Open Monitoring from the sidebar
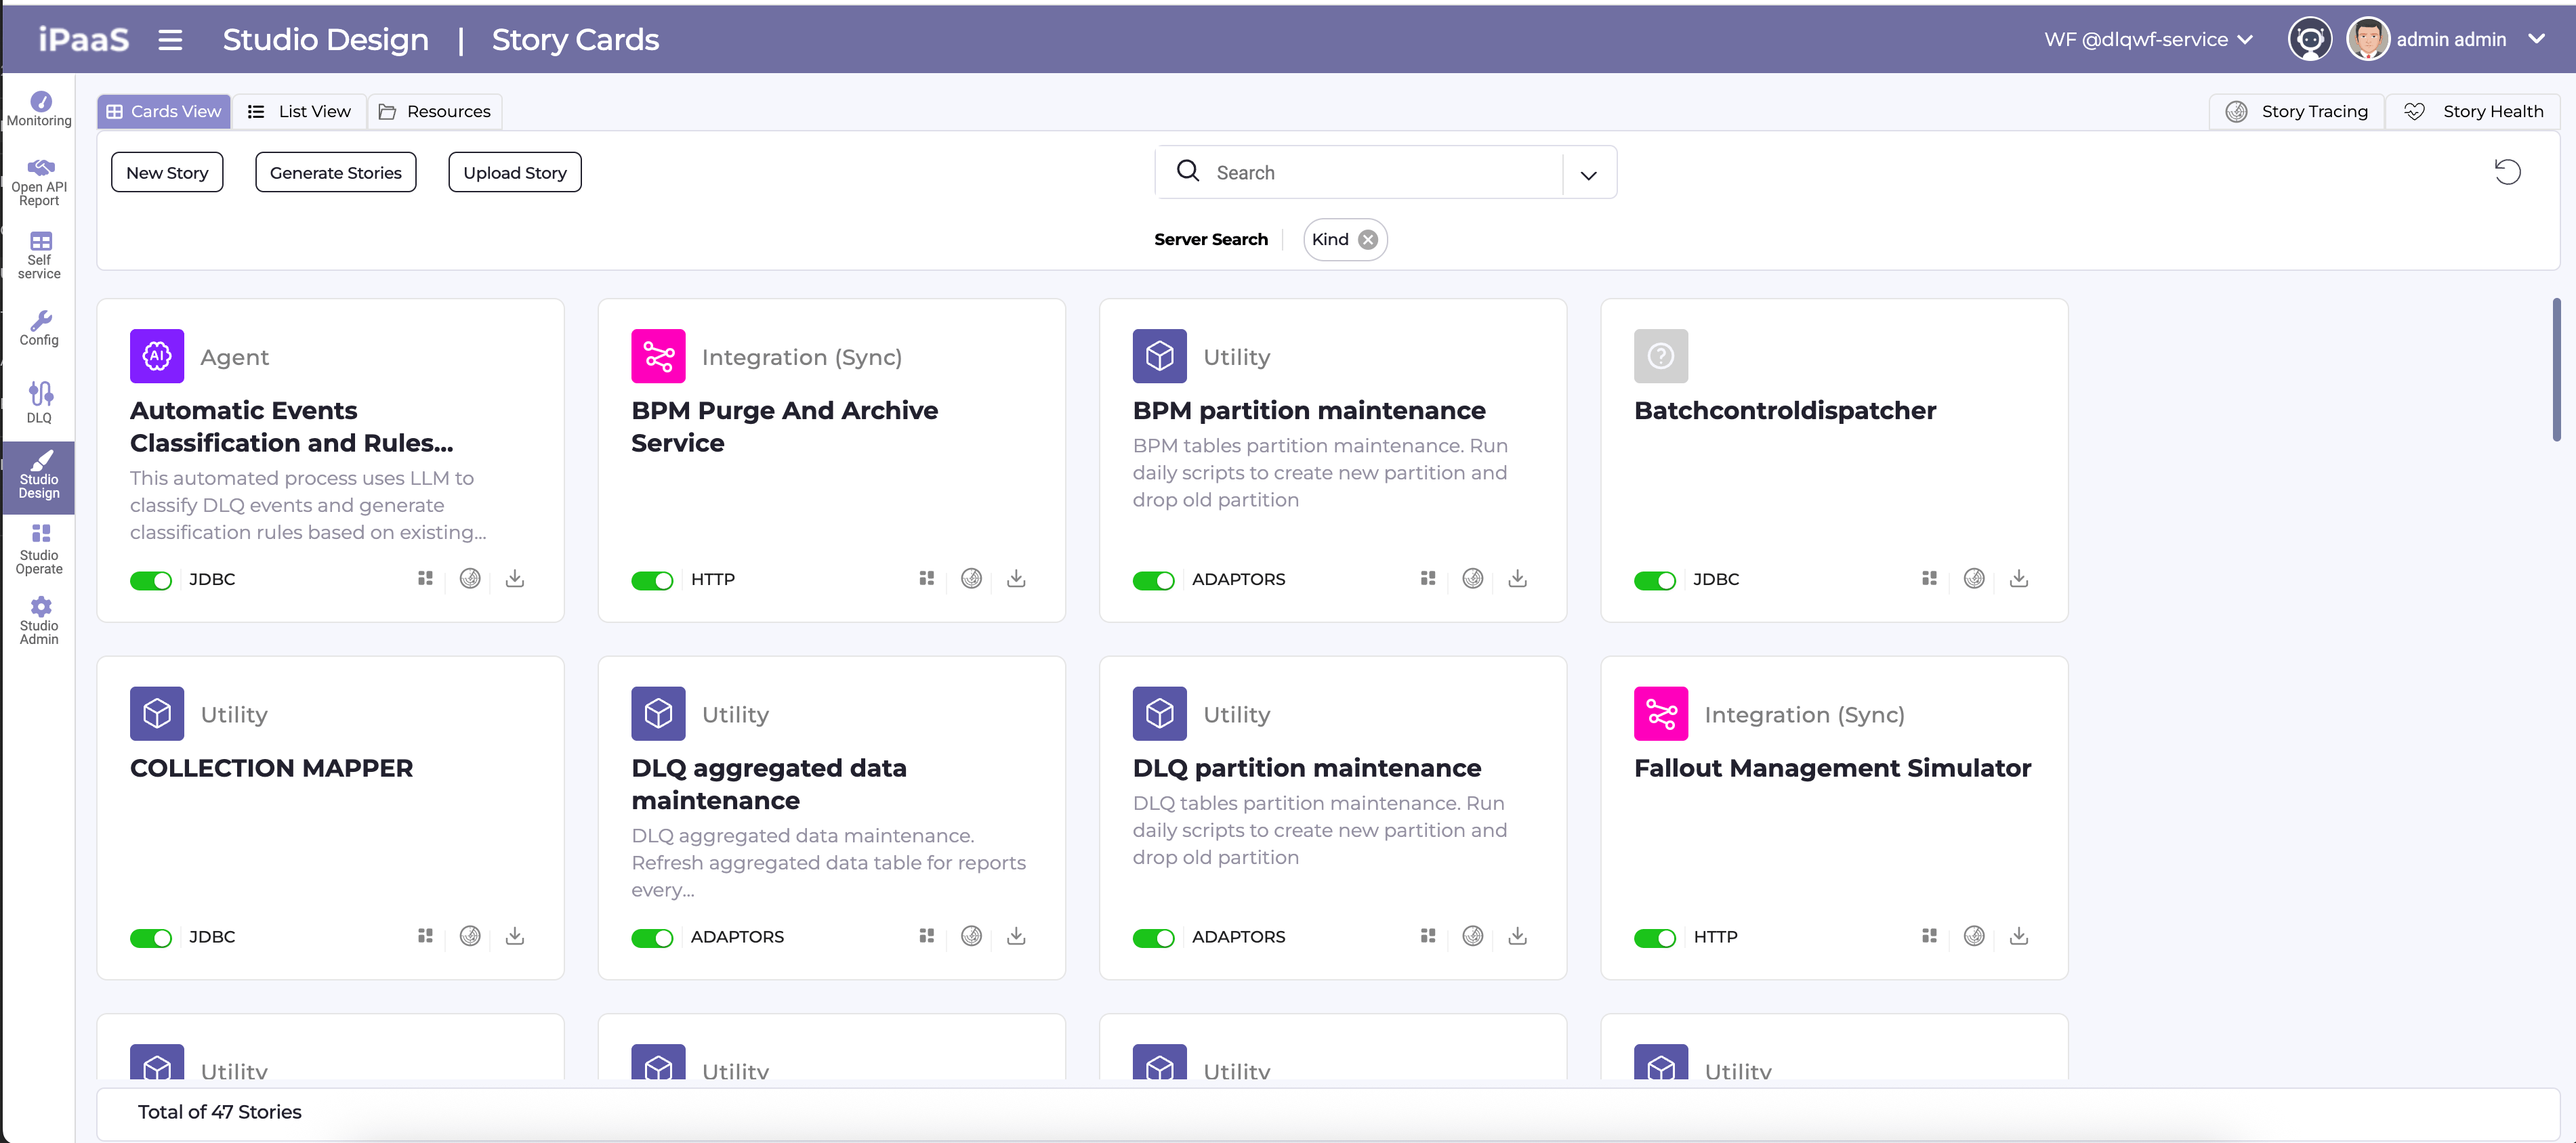Viewport: 2576px width, 1143px height. [x=39, y=109]
